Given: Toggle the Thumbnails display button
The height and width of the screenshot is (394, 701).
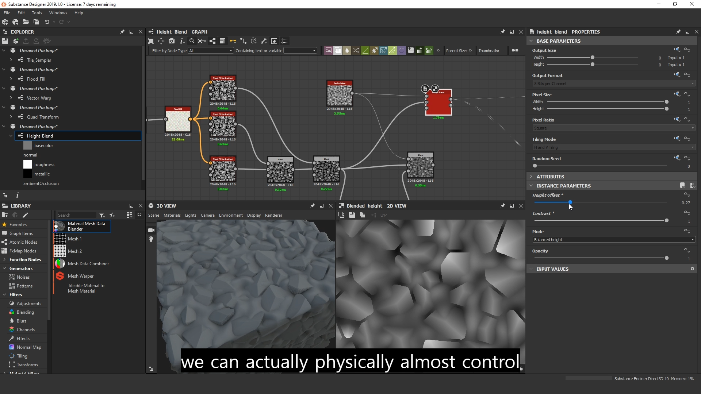Looking at the screenshot, I should (515, 50).
